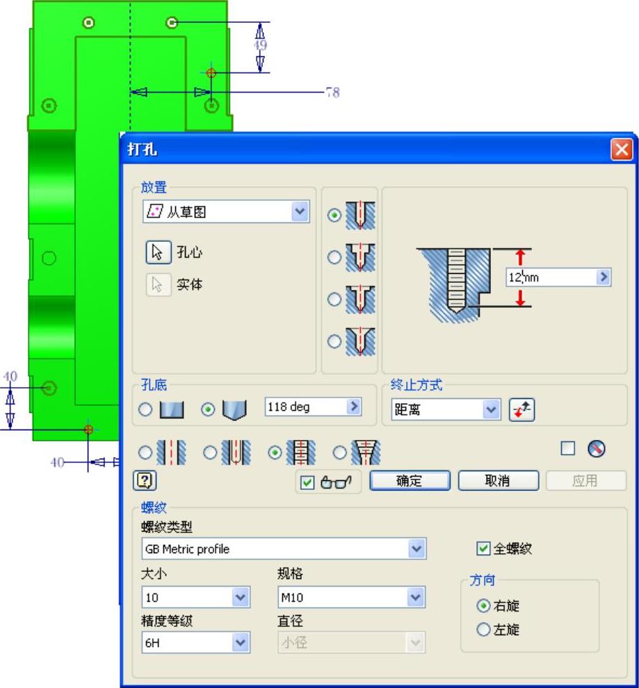Click the 40 vertical dimension at left

point(10,377)
